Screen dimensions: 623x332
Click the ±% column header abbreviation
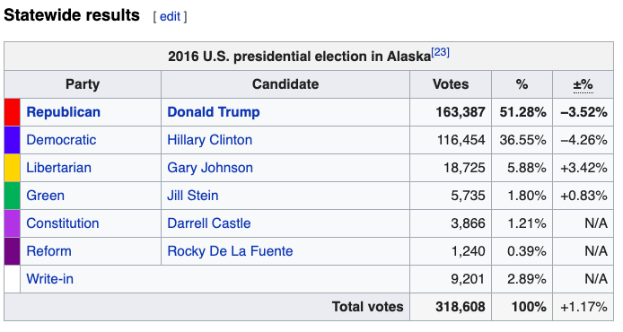pos(584,84)
